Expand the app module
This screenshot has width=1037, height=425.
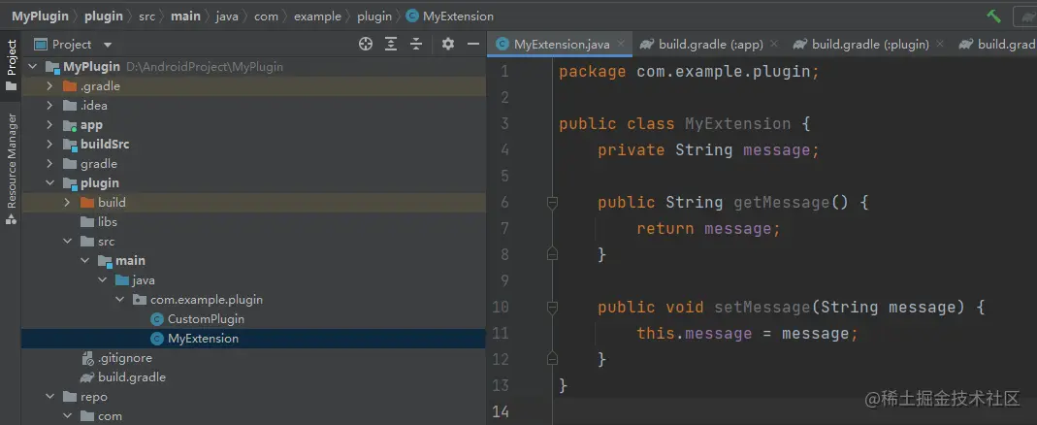point(49,125)
